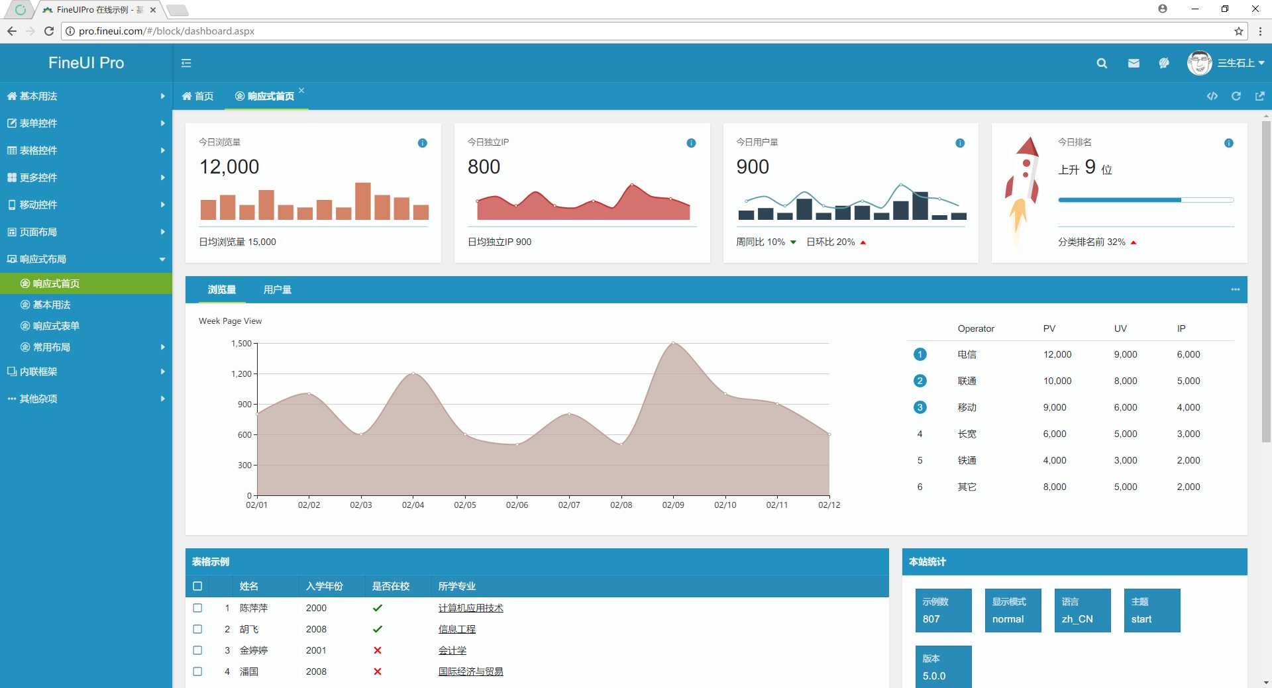Expand the 更多控件 menu
The width and height of the screenshot is (1272, 688).
[x=86, y=177]
